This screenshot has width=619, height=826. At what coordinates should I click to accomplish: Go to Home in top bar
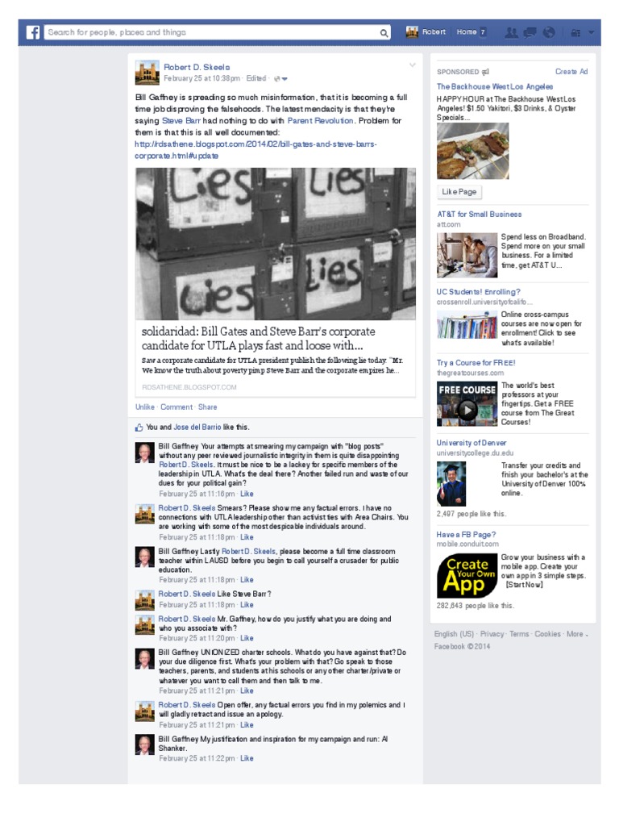pyautogui.click(x=467, y=32)
